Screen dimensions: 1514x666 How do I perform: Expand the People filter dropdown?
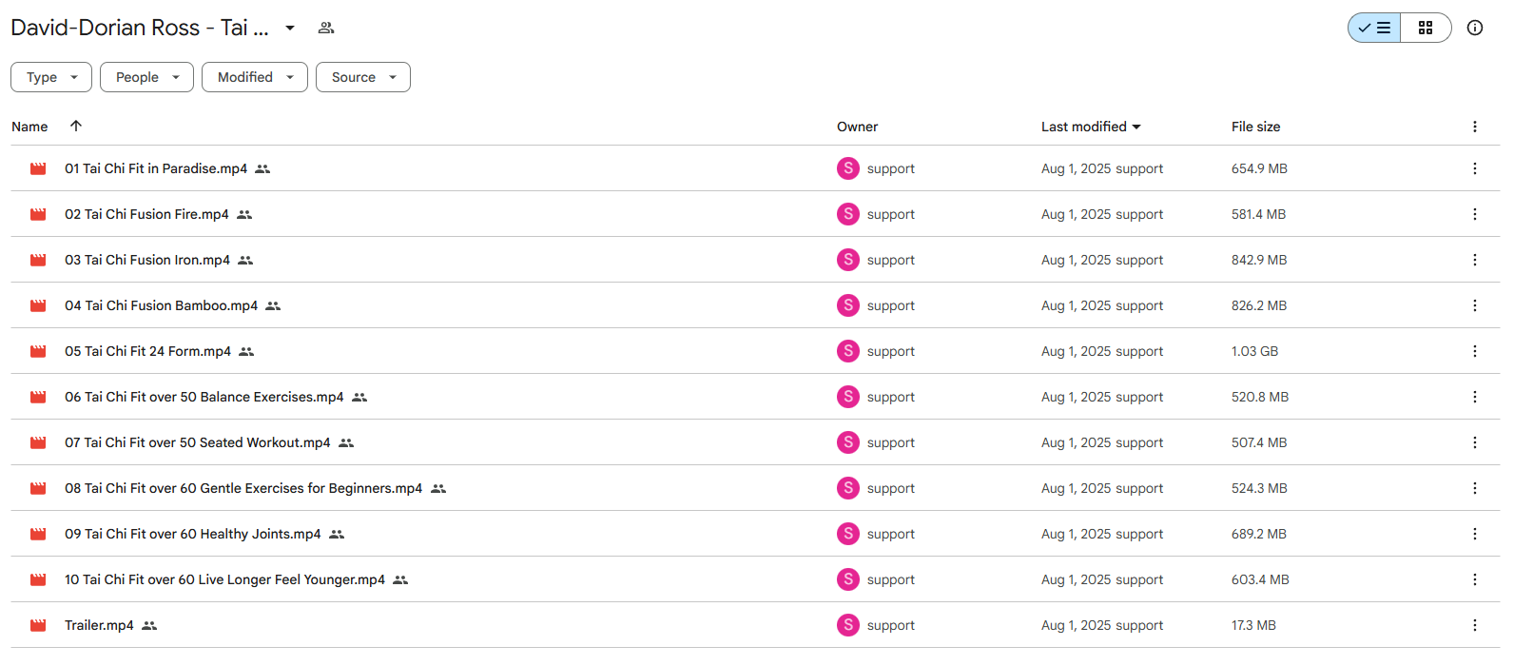pos(146,77)
